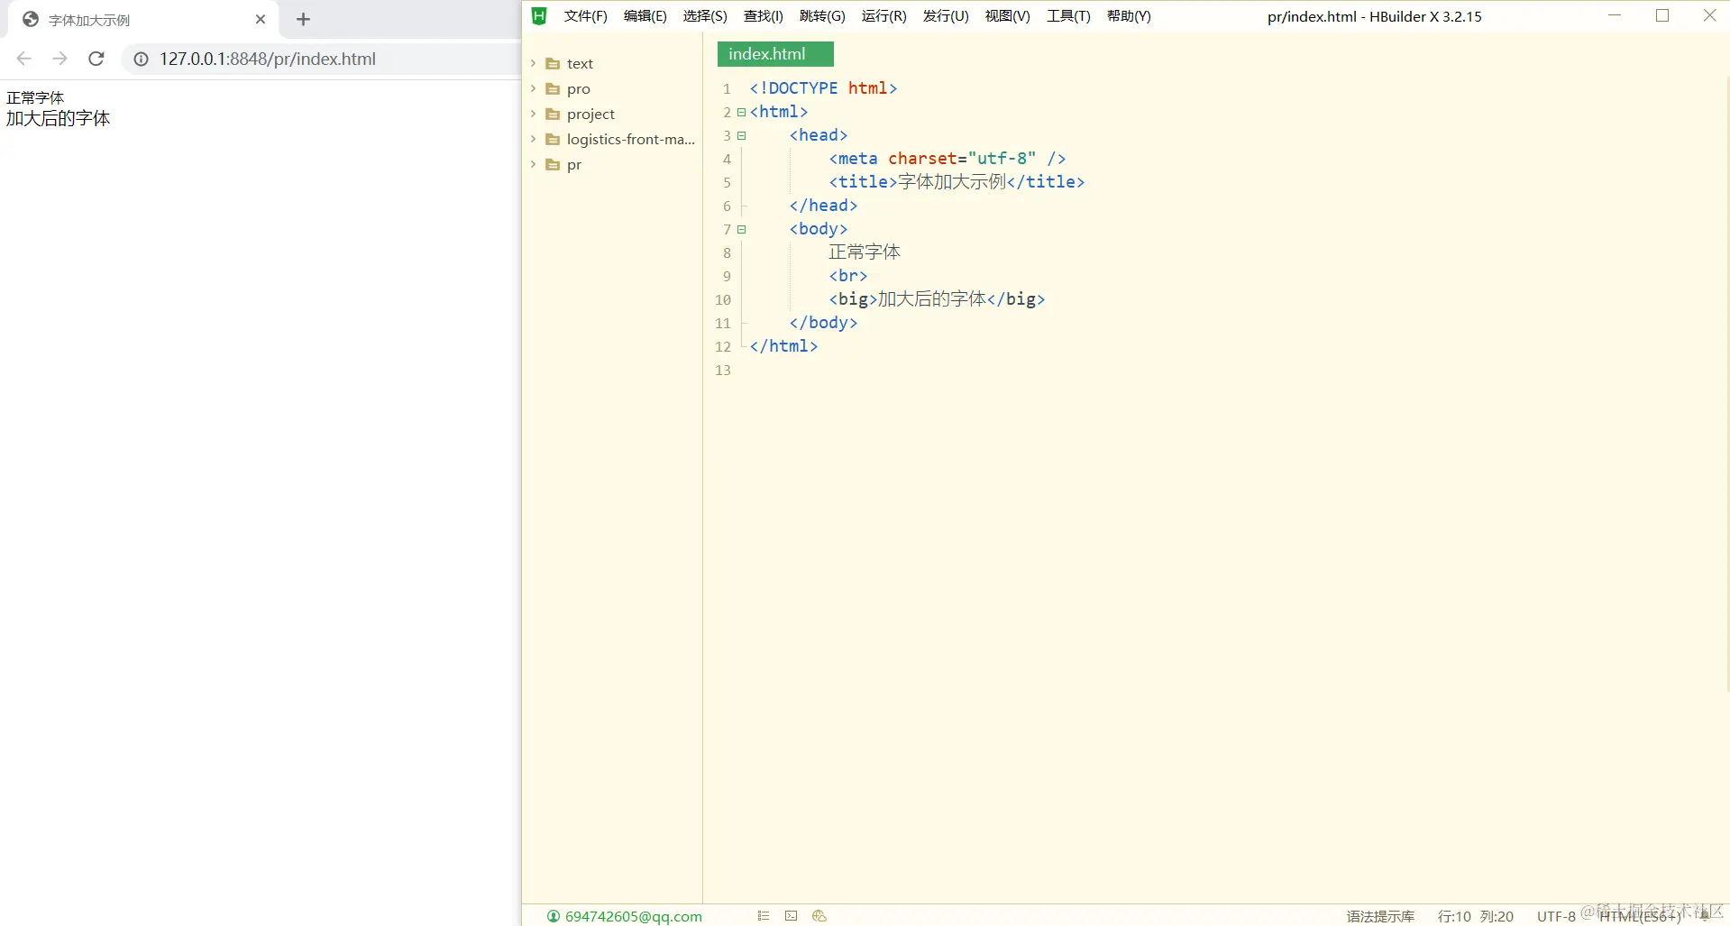Screen dimensions: 1730x926
Task: Click the pro folder icon
Action: (553, 89)
